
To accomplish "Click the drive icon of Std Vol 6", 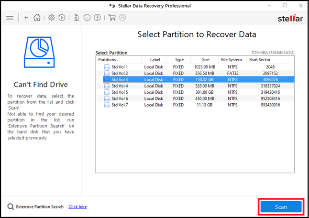I will point(107,98).
